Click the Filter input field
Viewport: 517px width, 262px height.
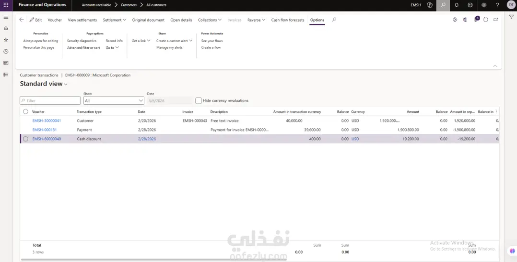[50, 100]
